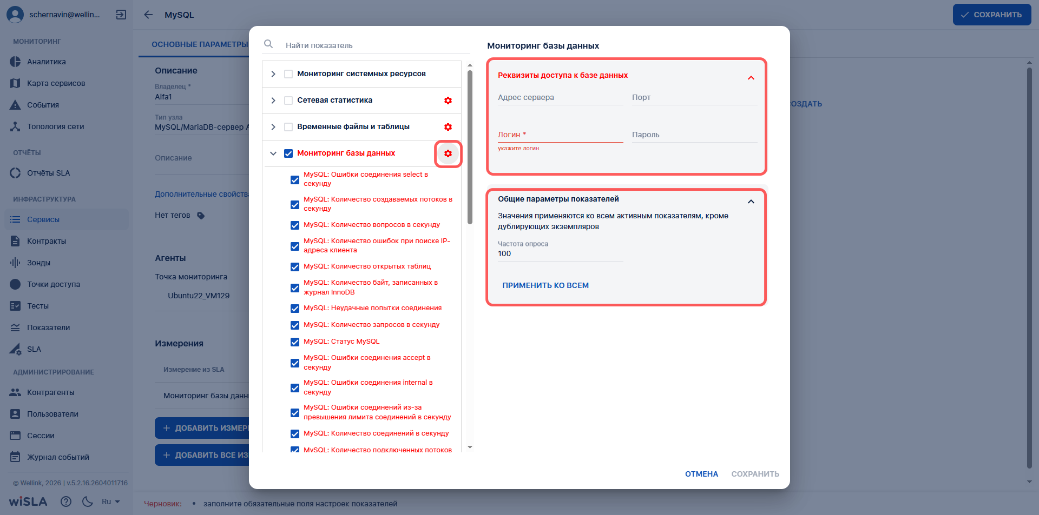The image size is (1039, 515).
Task: Click Добавить измерение button
Action: click(x=202, y=428)
